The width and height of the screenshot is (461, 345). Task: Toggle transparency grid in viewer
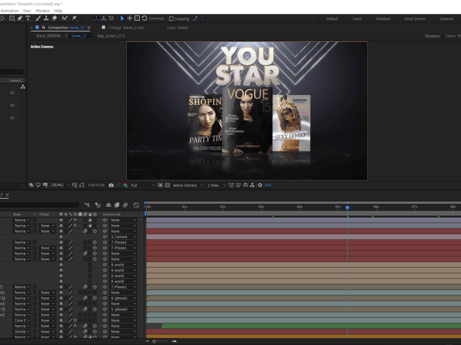(x=167, y=185)
